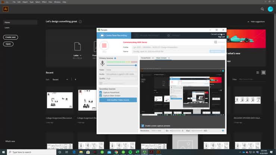The width and height of the screenshot is (276, 155).
Task: Select the PowerPoint preview tab
Action: 146,58
